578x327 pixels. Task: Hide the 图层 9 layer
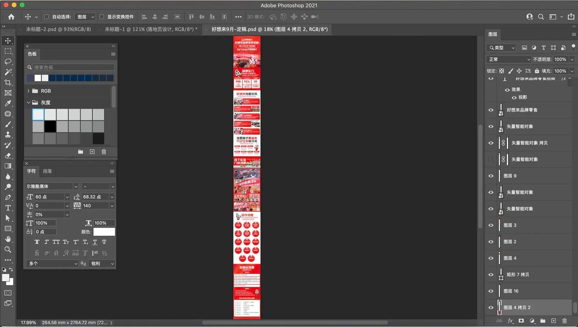(x=491, y=176)
